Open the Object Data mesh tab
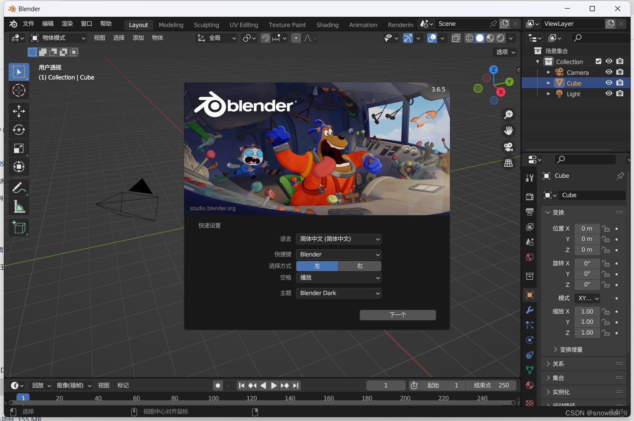 point(530,370)
